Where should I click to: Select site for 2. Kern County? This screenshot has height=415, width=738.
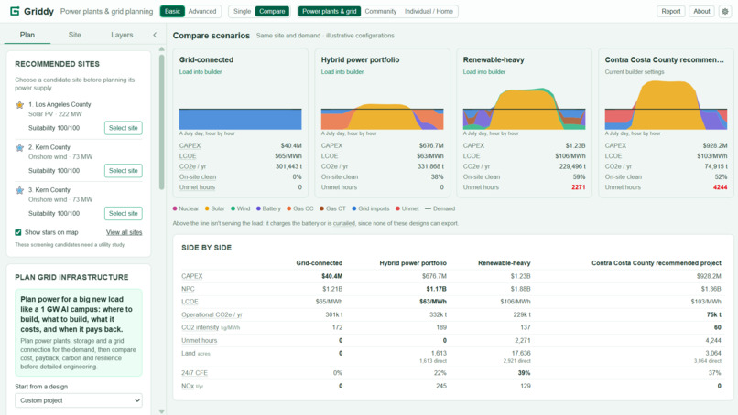[124, 171]
